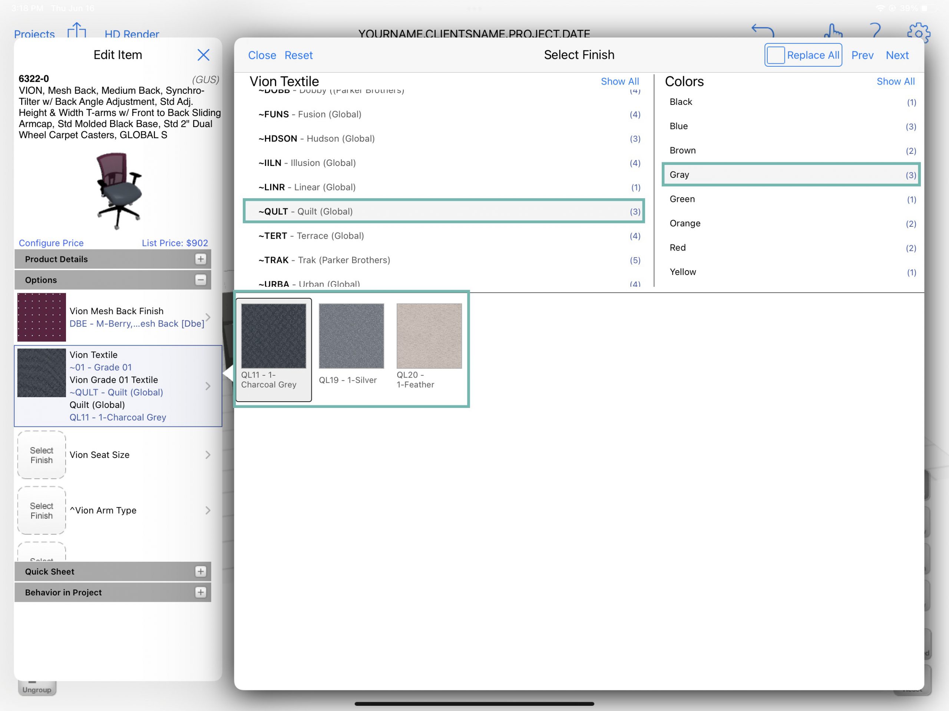Select ~HDSON Hudson (Global) textile
This screenshot has width=949, height=711.
click(x=444, y=139)
